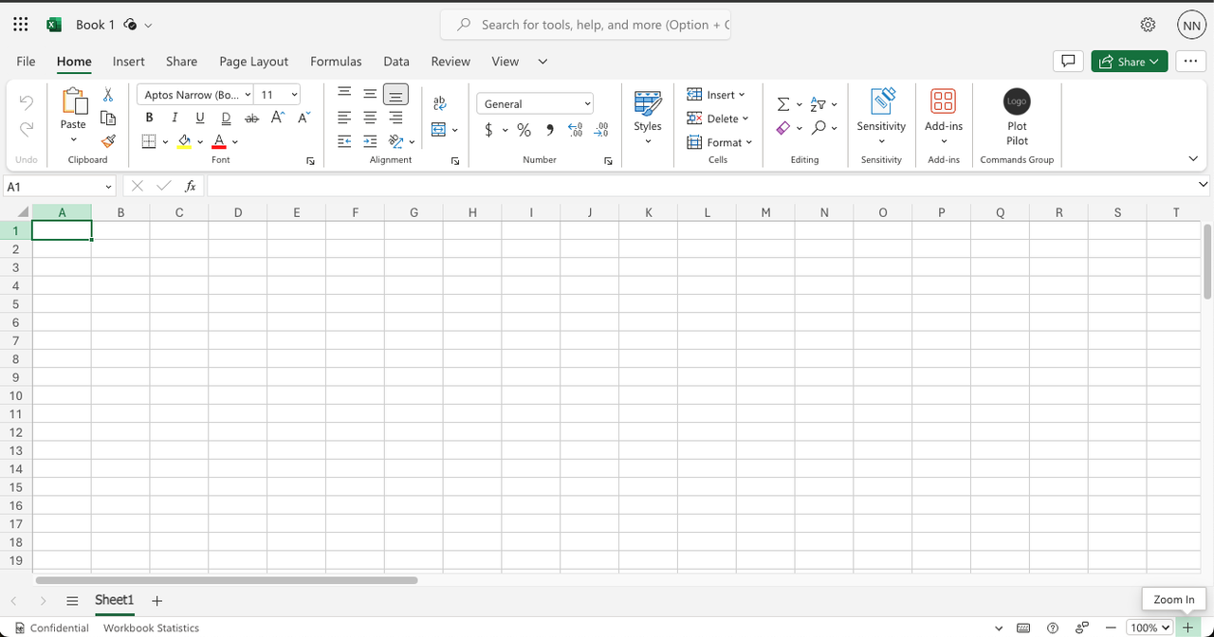Apply red font color A
Screen dimensions: 1214x637
point(219,142)
